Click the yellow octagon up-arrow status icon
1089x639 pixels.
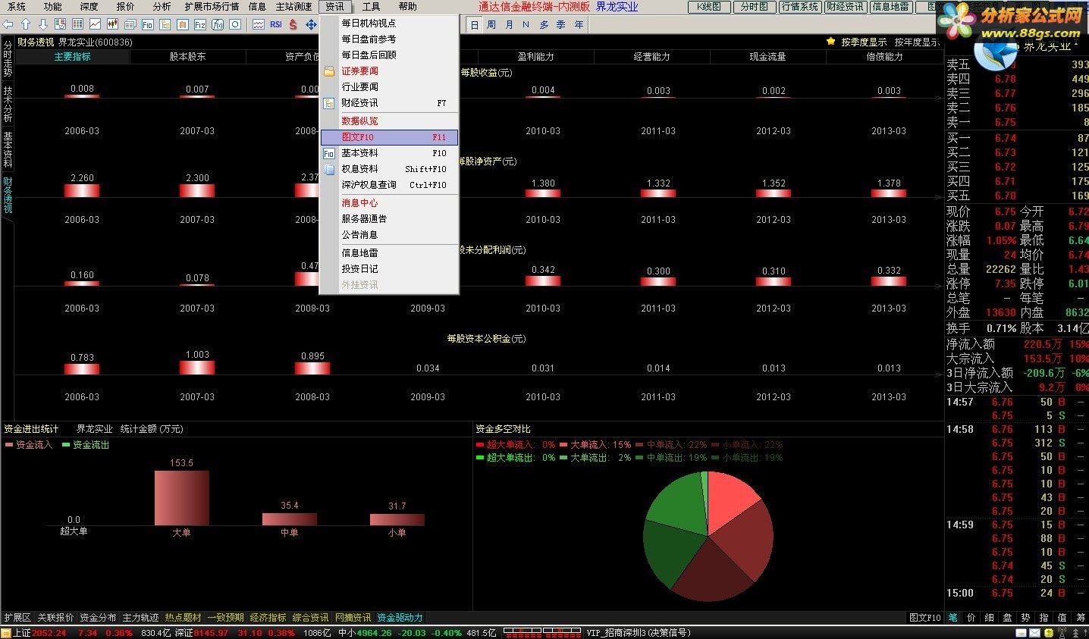[x=1049, y=633]
